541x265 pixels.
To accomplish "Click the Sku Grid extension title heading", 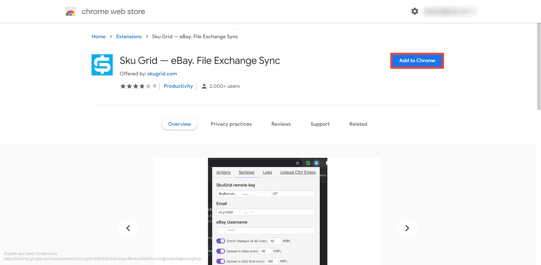I will tap(200, 61).
